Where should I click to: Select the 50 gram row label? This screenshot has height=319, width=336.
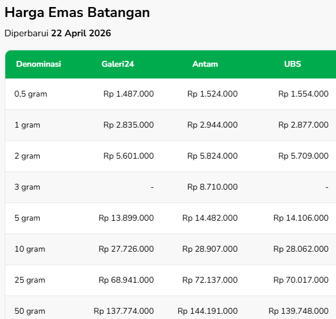click(x=30, y=311)
